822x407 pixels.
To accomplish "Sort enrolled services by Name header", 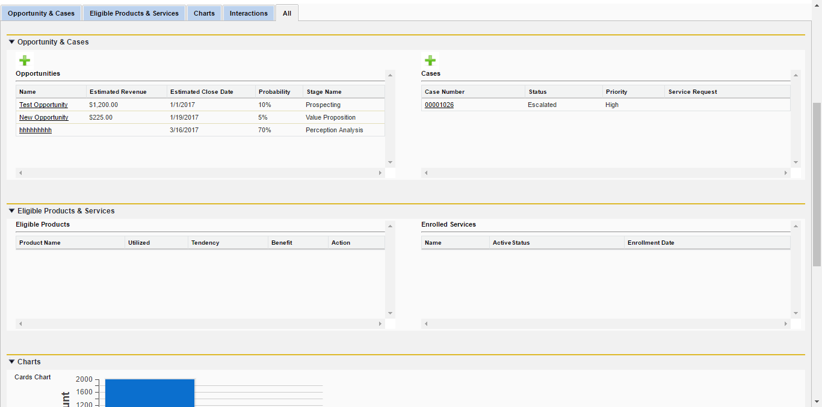I will pos(456,243).
